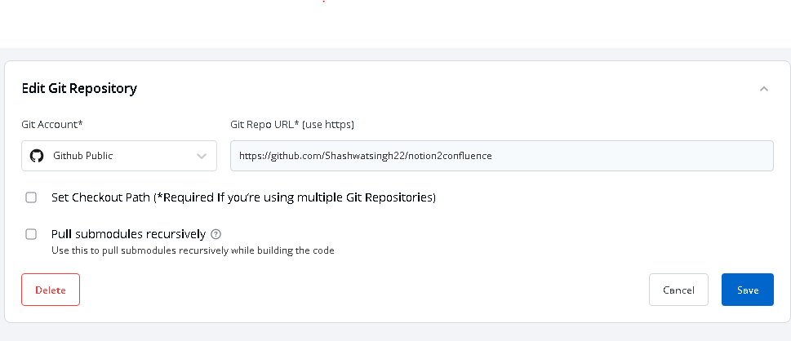
Task: Focus the Git Repo URL input field
Action: click(x=502, y=156)
